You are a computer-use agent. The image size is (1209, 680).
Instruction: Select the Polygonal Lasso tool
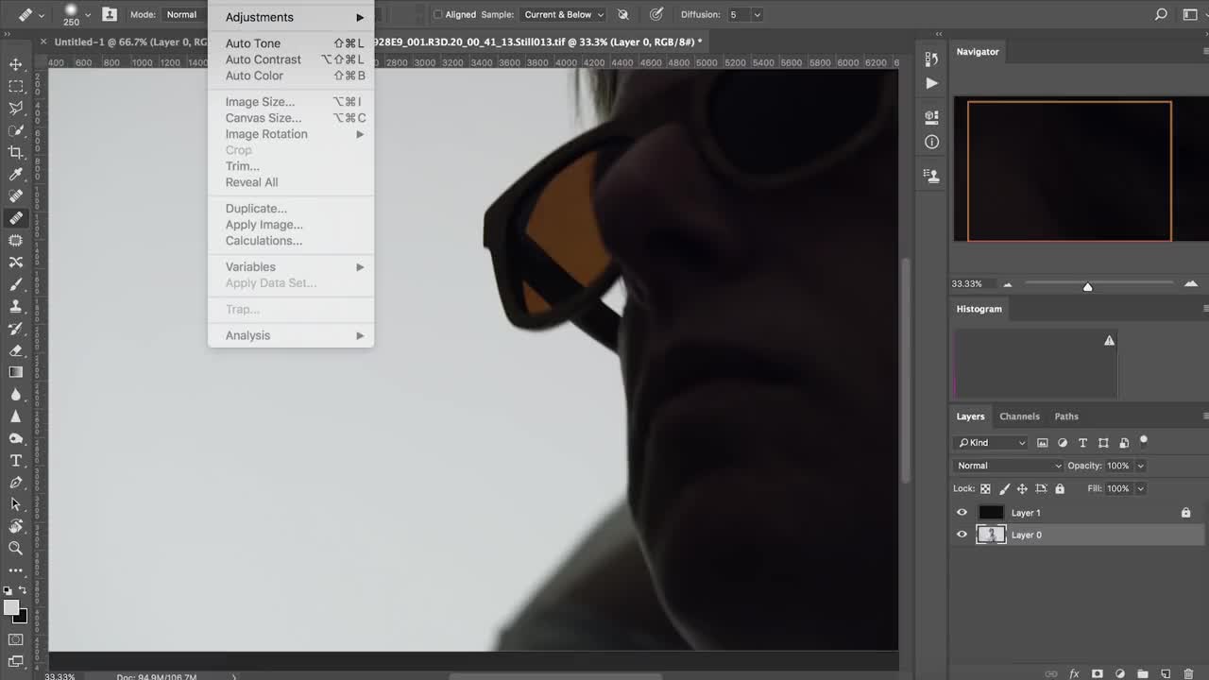pyautogui.click(x=15, y=108)
